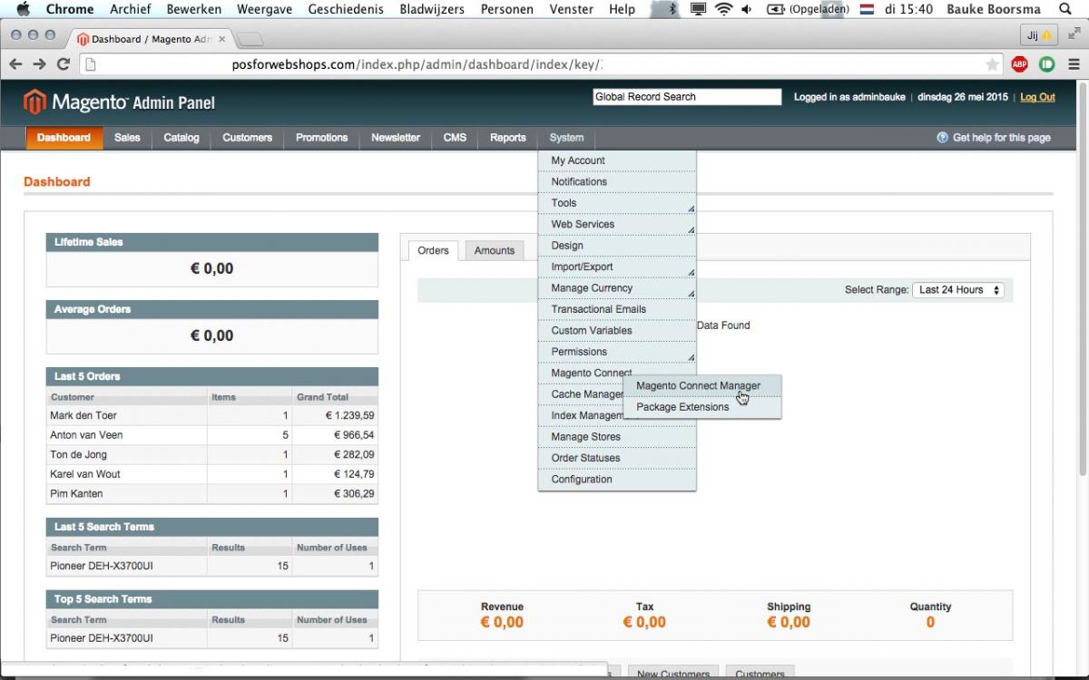Click the volume icon in menu bar

(747, 9)
